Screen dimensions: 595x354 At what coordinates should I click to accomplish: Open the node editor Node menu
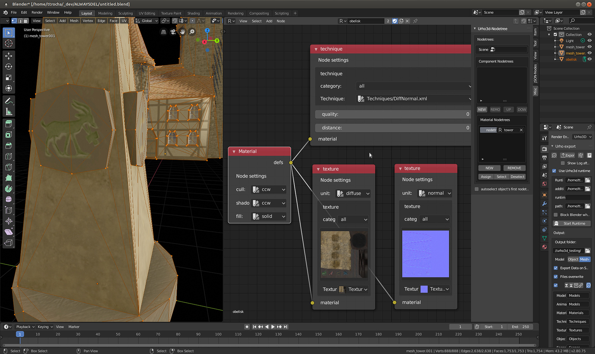coord(281,21)
